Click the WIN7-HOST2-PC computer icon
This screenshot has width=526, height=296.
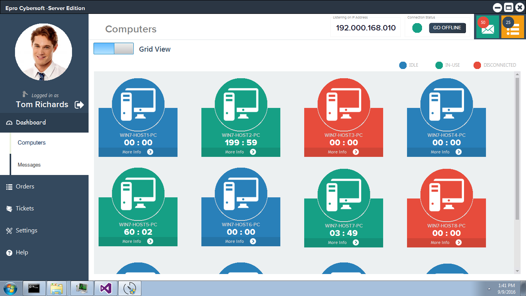tap(241, 105)
